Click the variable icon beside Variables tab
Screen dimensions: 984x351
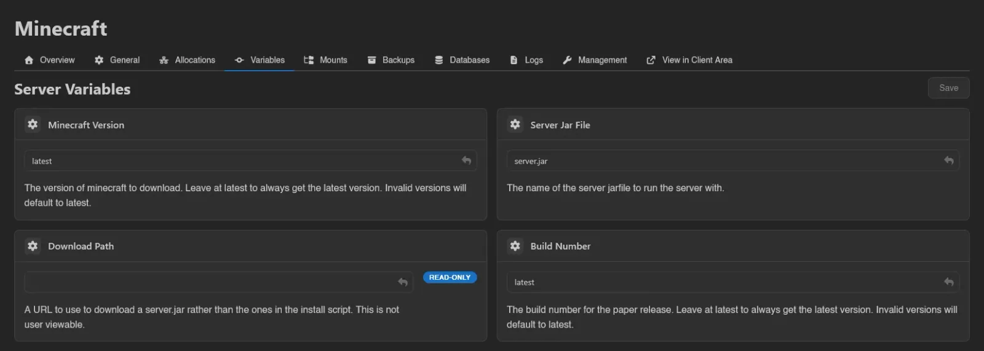point(239,60)
